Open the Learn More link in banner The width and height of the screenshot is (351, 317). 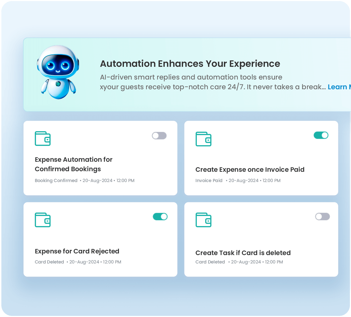[x=339, y=87]
